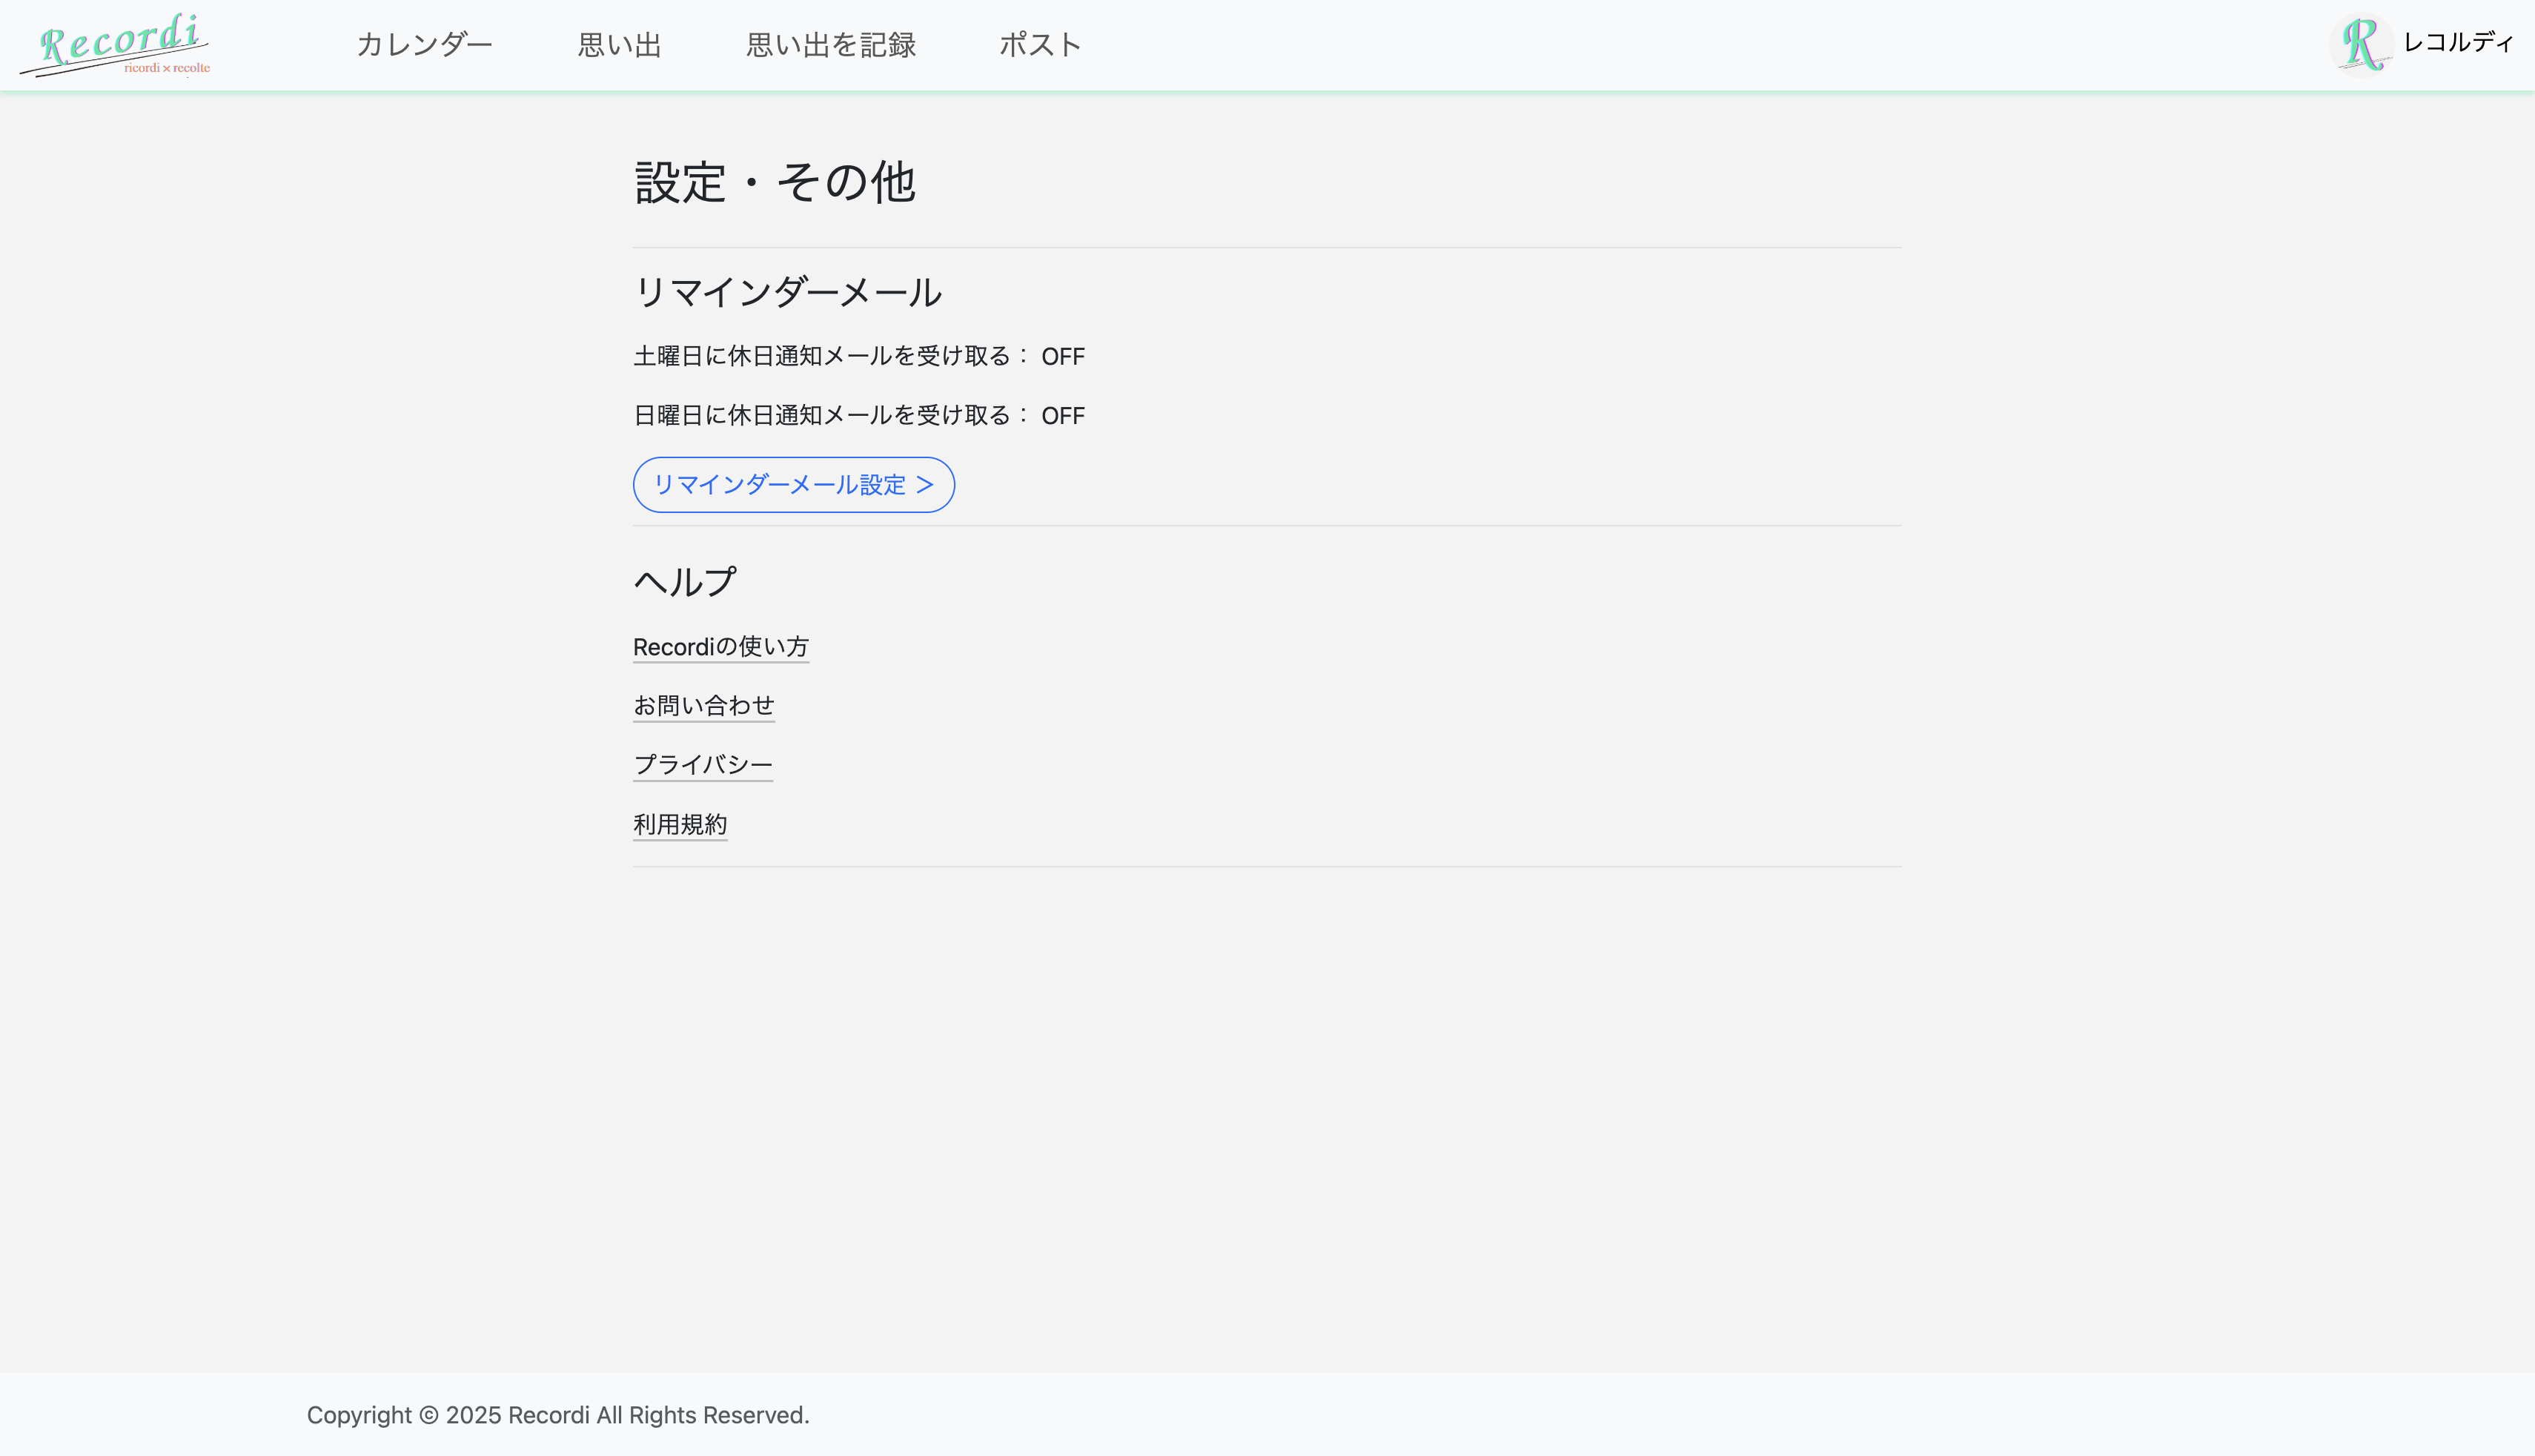This screenshot has height=1456, width=2535.
Task: Go to the 思い出 page
Action: pyautogui.click(x=620, y=45)
